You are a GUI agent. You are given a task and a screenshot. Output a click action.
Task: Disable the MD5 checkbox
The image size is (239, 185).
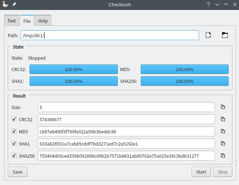point(14,132)
